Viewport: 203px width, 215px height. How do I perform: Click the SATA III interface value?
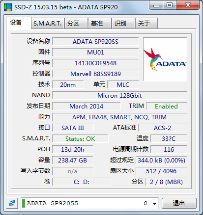click(x=73, y=128)
